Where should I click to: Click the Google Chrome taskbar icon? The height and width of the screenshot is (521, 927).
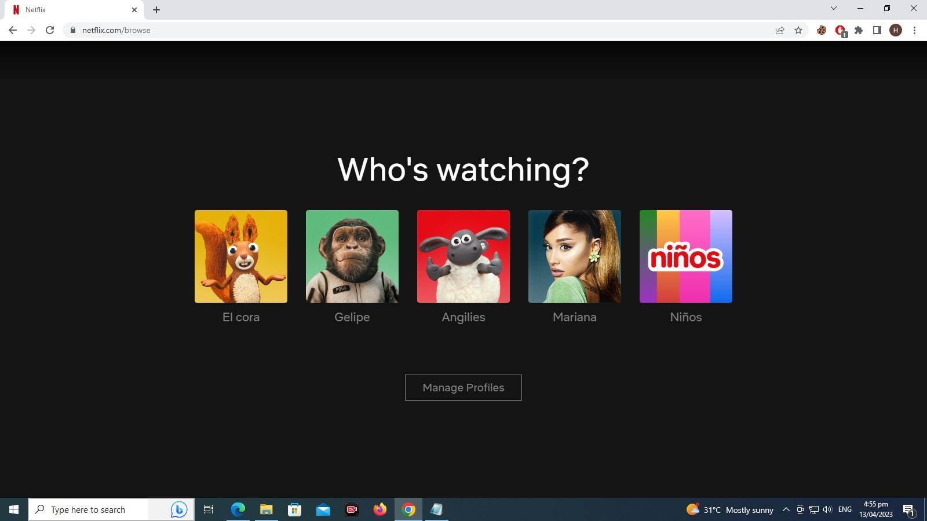point(408,509)
